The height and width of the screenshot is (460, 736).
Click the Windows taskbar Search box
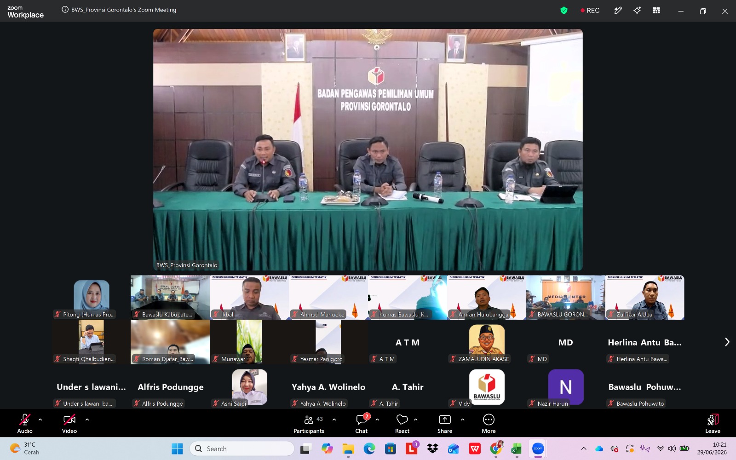pyautogui.click(x=242, y=448)
